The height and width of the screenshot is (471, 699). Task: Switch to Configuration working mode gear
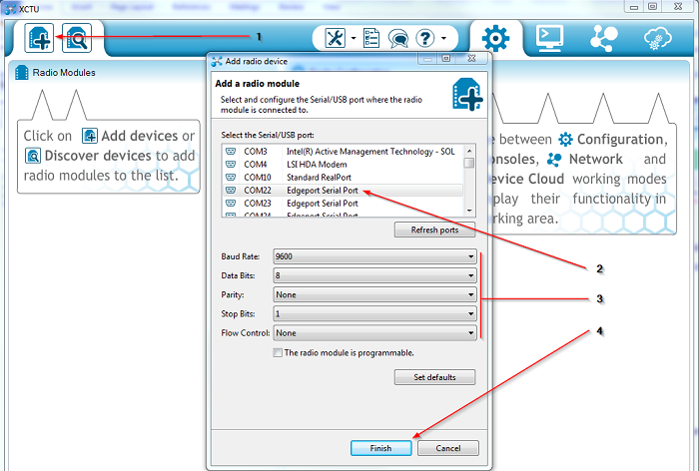495,38
